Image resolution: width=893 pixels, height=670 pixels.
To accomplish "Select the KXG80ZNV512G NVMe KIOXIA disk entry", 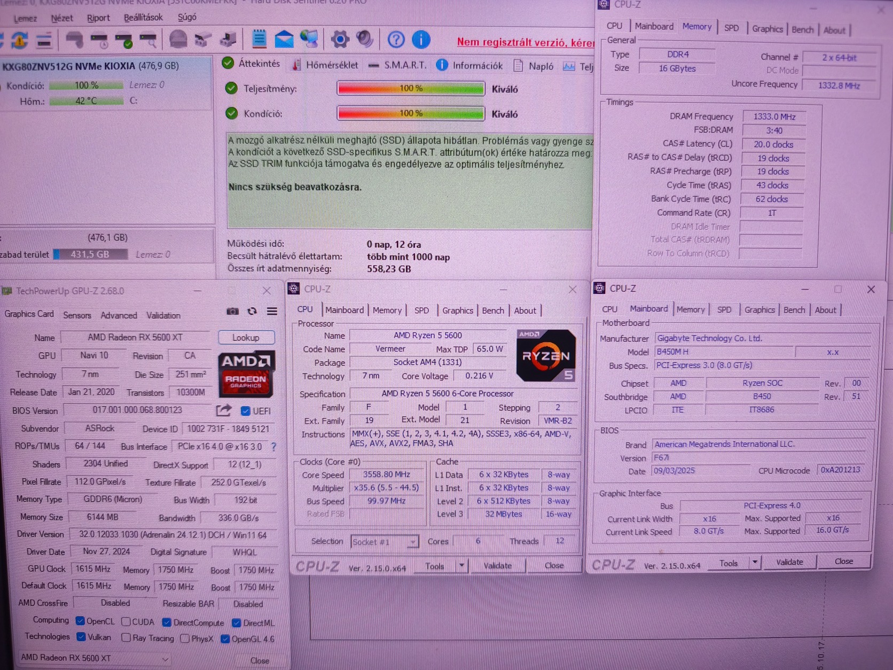I will (106, 83).
